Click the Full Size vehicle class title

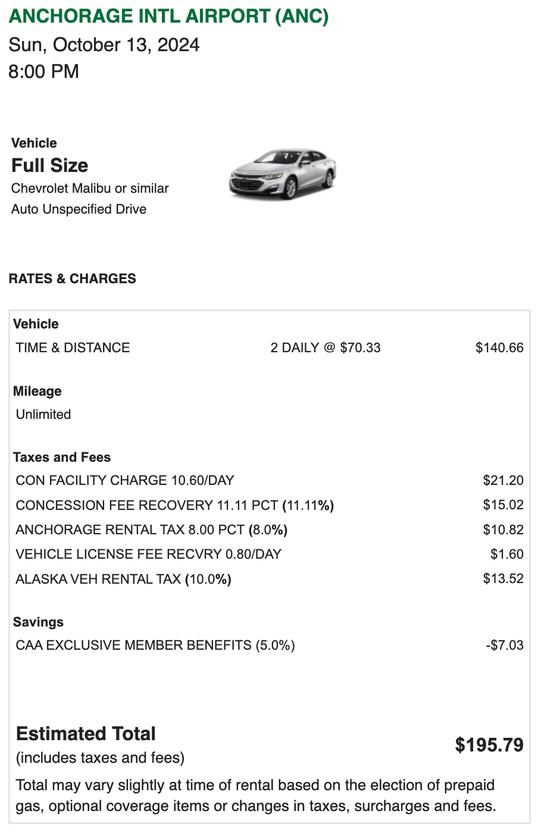click(49, 165)
